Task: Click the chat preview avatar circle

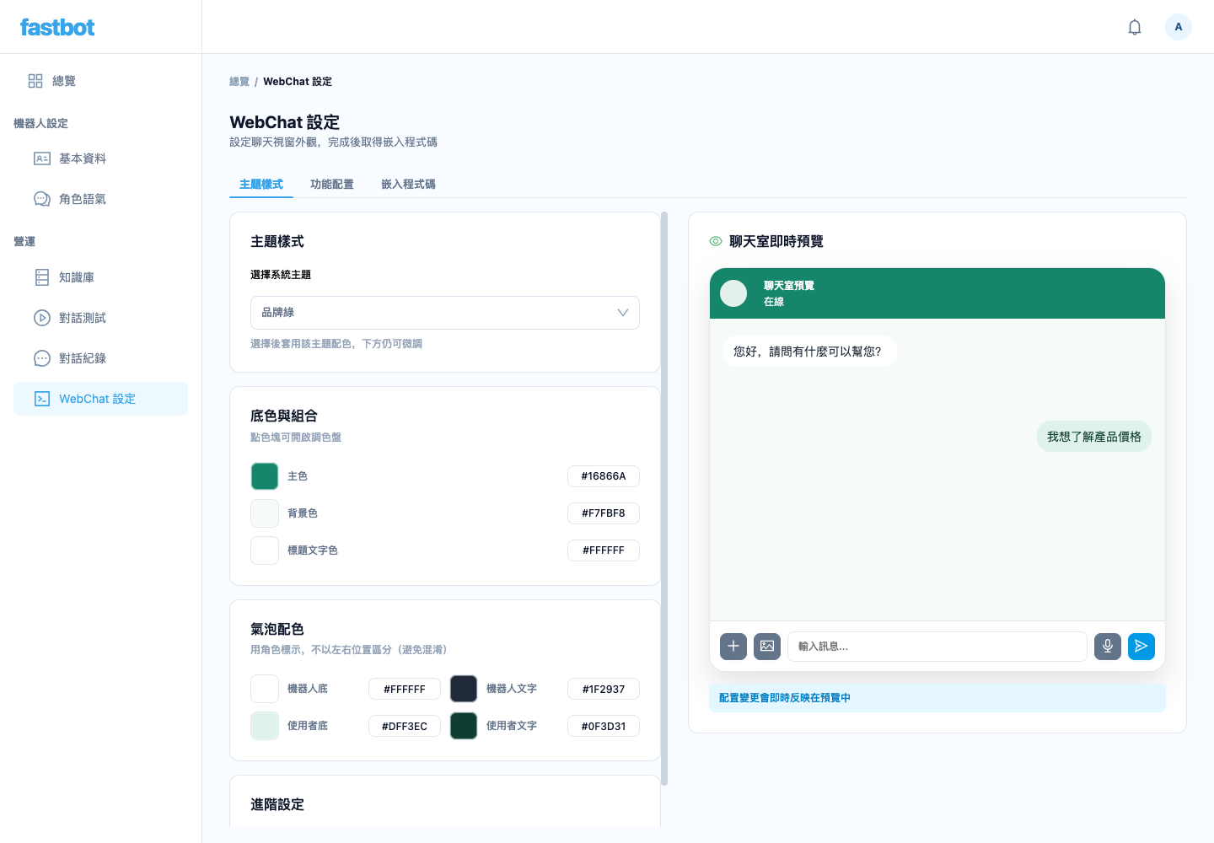Action: pyautogui.click(x=733, y=293)
